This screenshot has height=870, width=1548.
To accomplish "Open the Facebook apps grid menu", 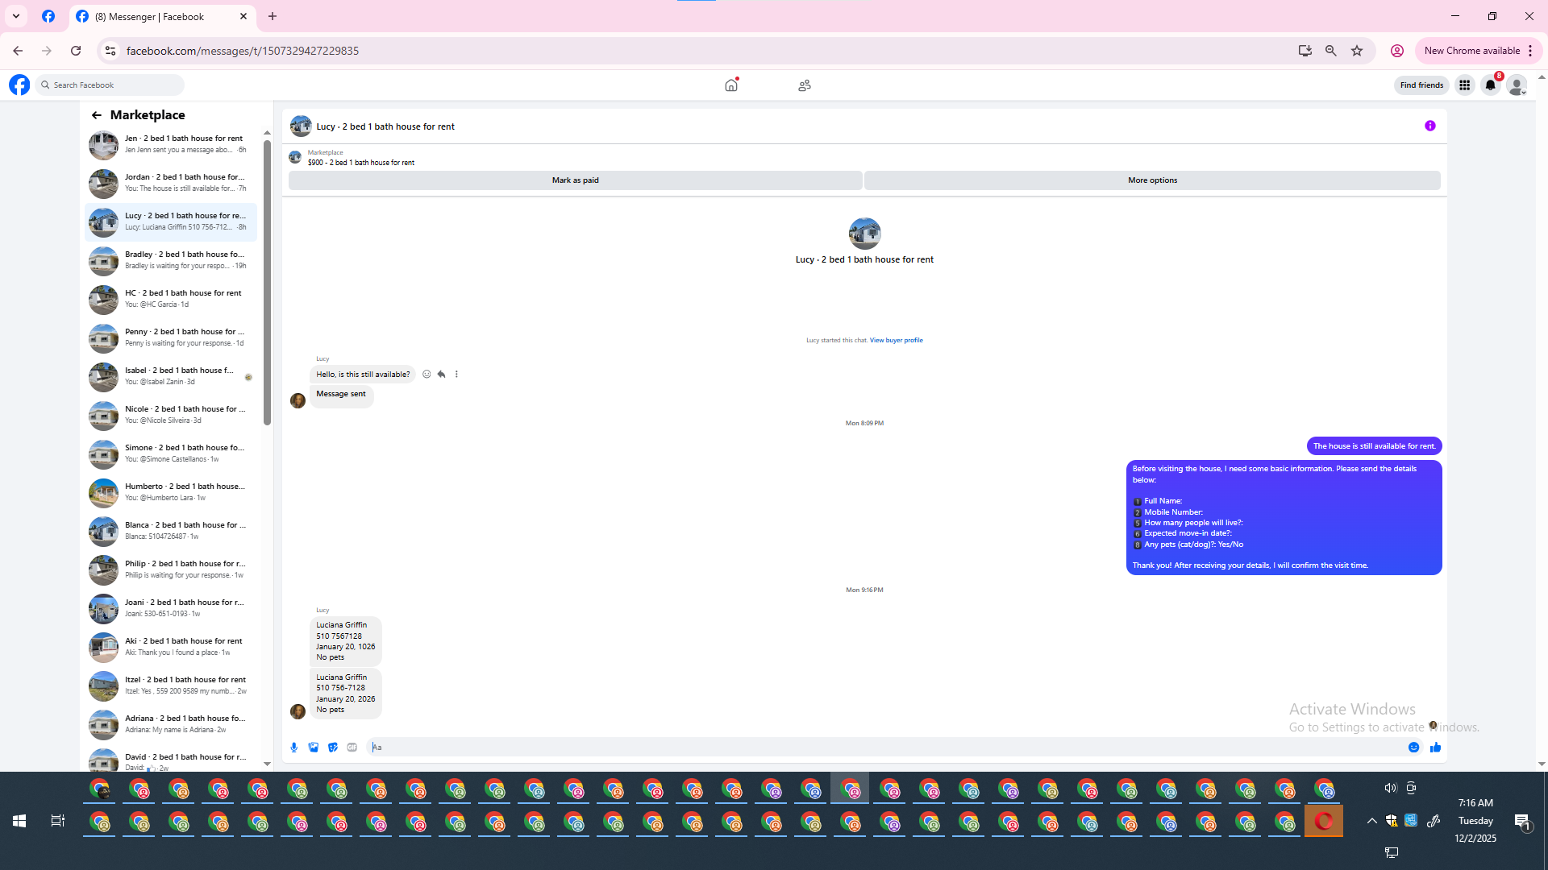I will [1464, 85].
